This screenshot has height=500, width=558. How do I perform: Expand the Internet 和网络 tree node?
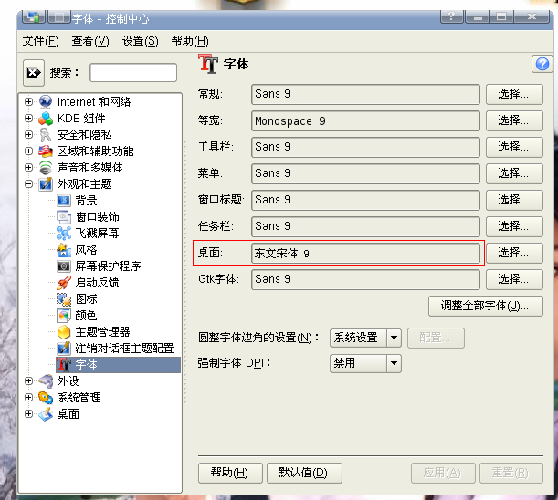[29, 101]
